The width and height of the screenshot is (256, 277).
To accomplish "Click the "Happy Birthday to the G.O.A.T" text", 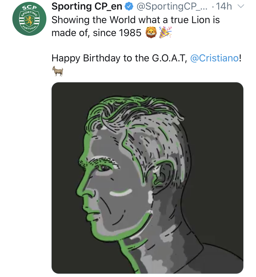I will [x=119, y=58].
